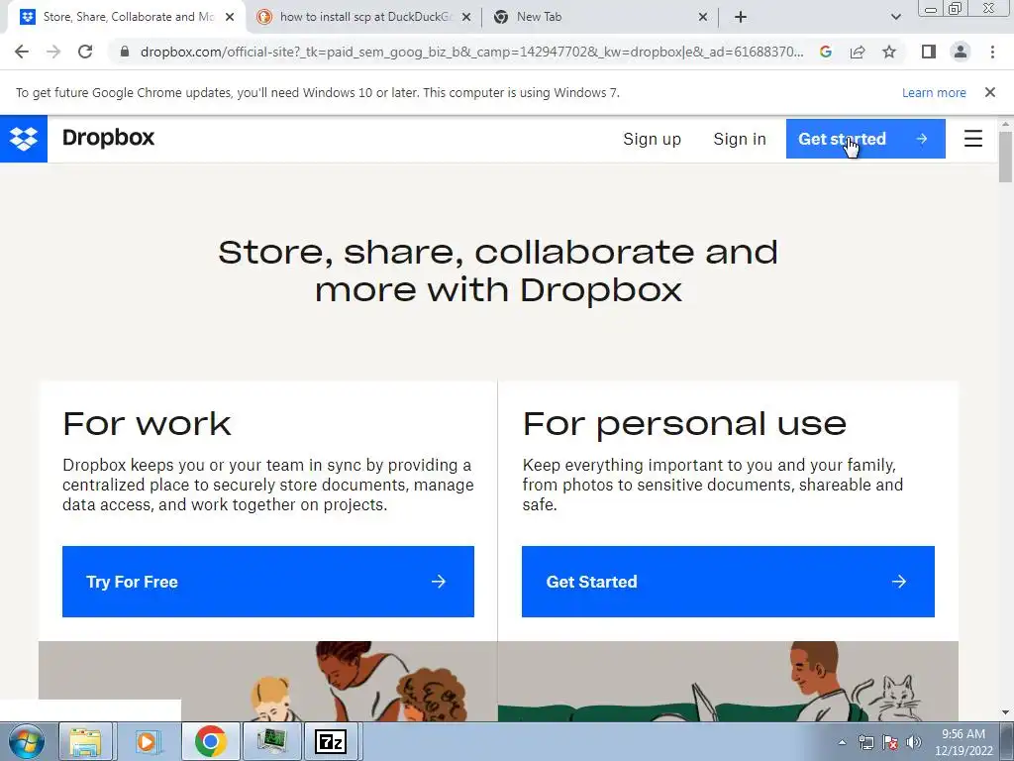Click Sign in link
Viewport: 1014px width, 761px height.
coord(739,139)
